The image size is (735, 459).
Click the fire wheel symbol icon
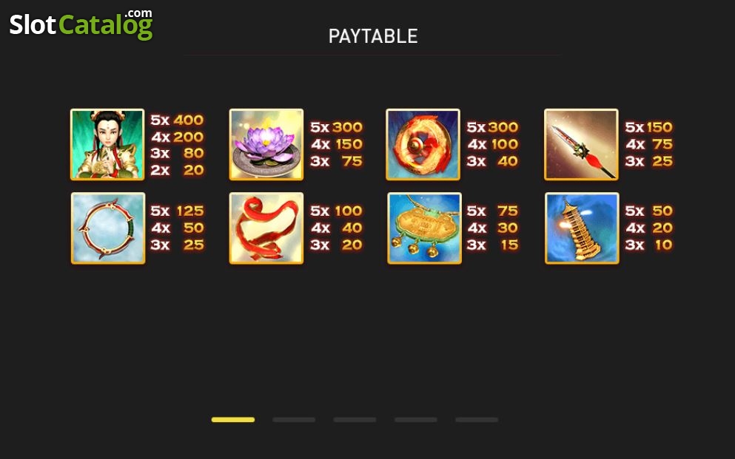click(423, 144)
